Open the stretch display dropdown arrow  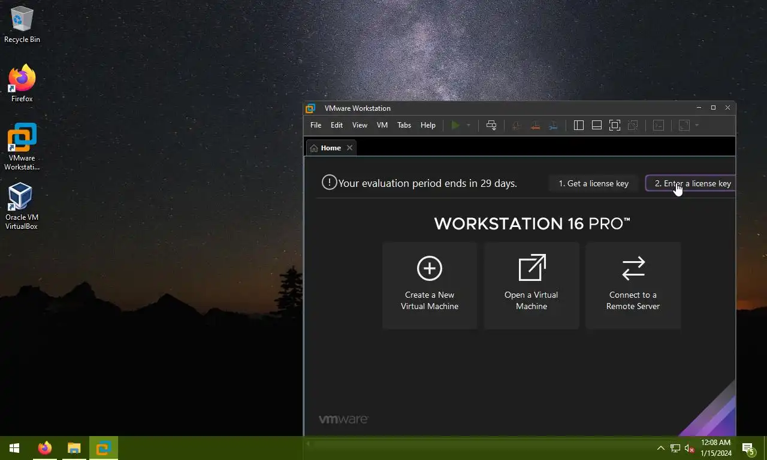pos(697,125)
